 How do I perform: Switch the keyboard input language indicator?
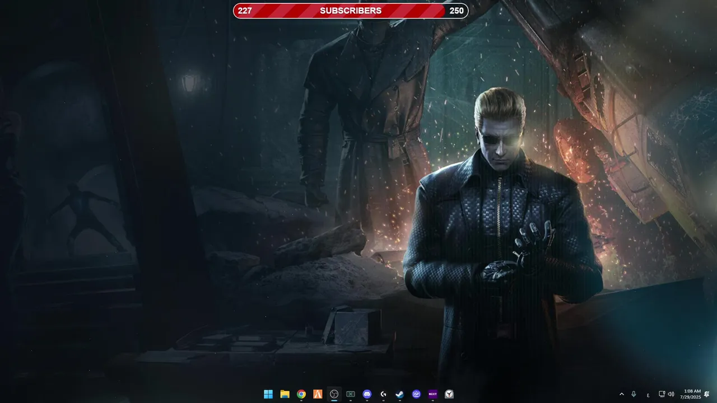648,395
